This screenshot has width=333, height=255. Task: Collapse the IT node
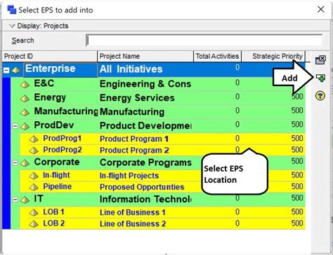pyautogui.click(x=15, y=200)
